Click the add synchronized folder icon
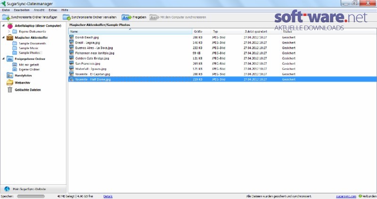Viewport: 377px width, 199px height. (x=6, y=17)
